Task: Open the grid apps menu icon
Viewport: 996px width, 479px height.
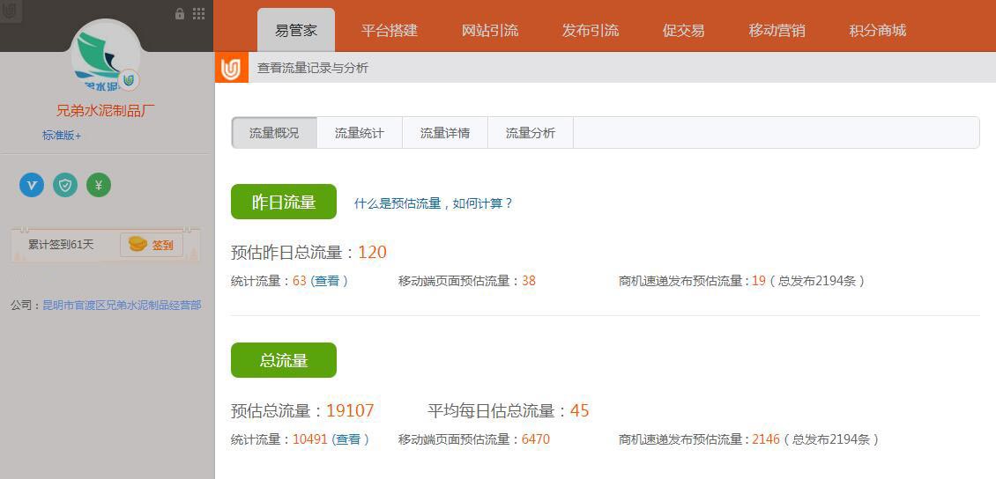Action: (198, 13)
